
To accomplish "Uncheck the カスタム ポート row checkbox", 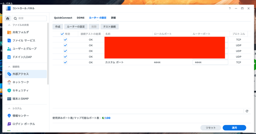I will pos(65,62).
